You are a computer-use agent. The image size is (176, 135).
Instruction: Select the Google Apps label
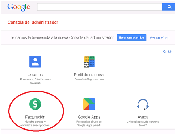pos(89,117)
